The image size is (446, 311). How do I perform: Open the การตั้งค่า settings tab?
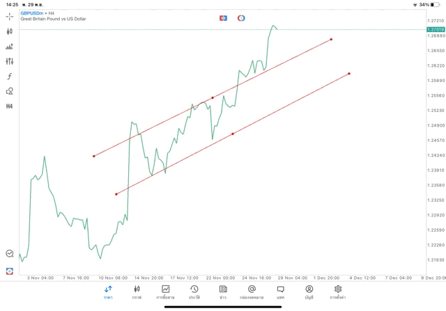click(338, 292)
